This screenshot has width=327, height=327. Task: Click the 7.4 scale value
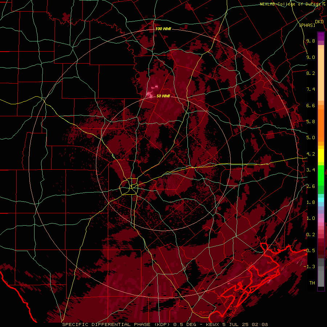(x=311, y=89)
